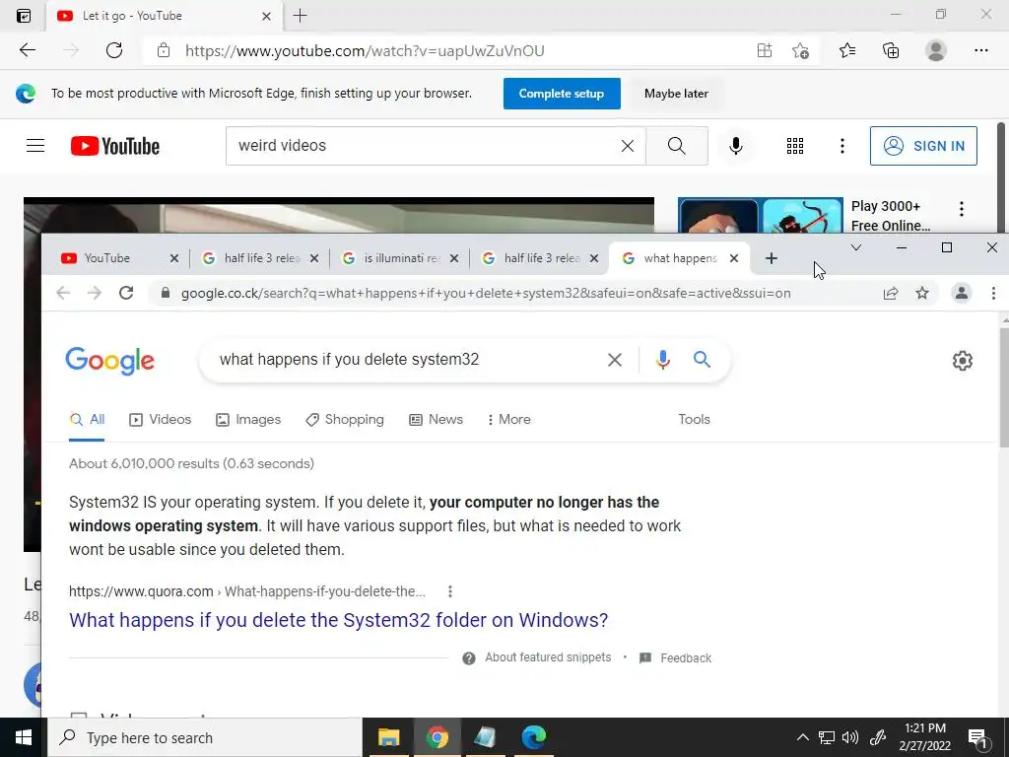Add a new tab in Edge
This screenshot has height=757, width=1009.
coord(300,16)
